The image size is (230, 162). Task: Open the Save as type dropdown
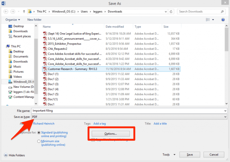(x=129, y=117)
